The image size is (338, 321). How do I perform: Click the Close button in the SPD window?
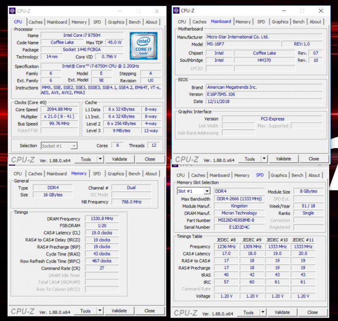(313, 312)
